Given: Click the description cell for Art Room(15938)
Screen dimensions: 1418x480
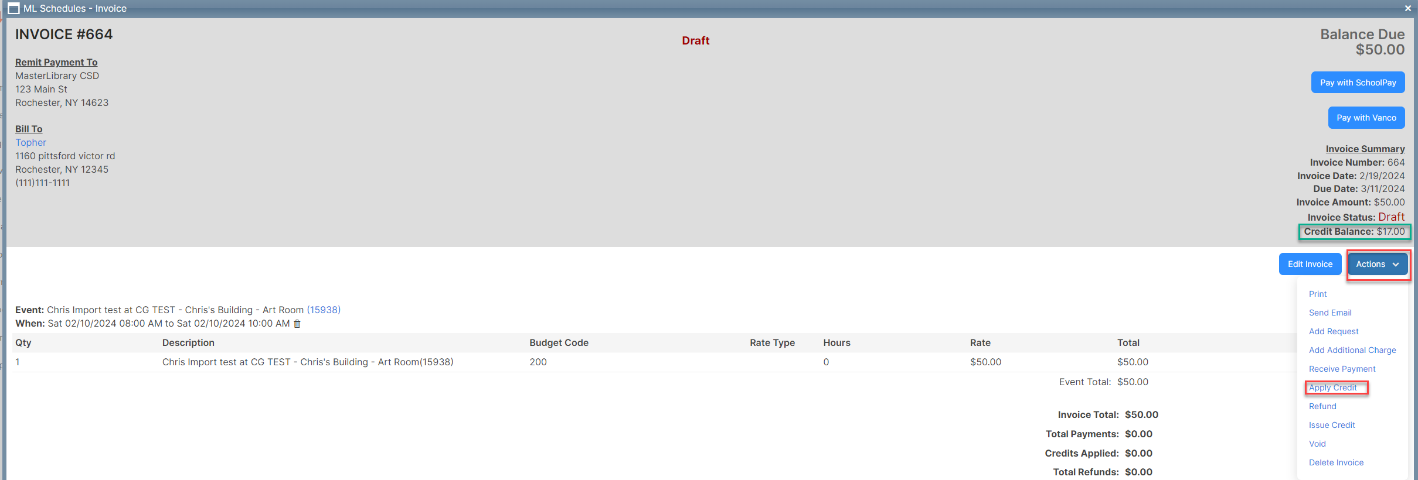Looking at the screenshot, I should coord(308,362).
